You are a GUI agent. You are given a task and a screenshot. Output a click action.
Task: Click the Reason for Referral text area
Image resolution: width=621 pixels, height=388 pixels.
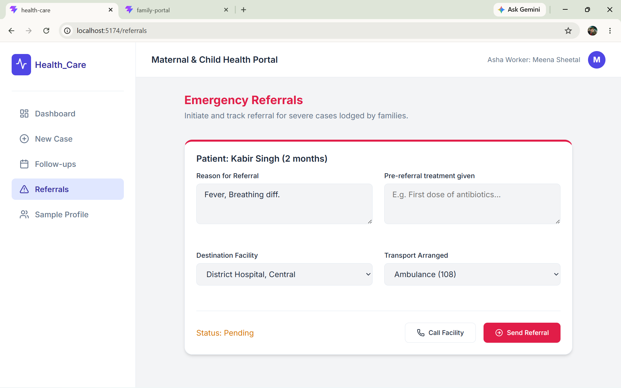(284, 204)
